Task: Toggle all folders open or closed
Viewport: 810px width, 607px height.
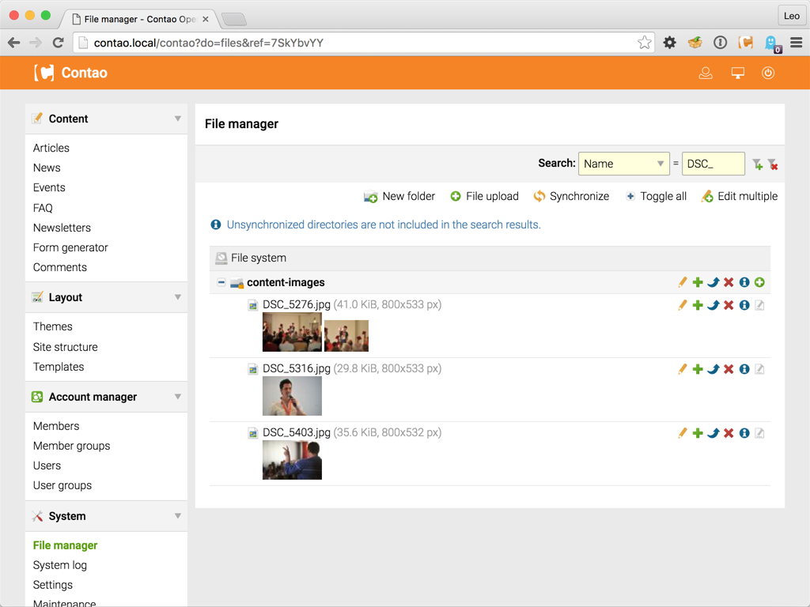Action: point(656,197)
